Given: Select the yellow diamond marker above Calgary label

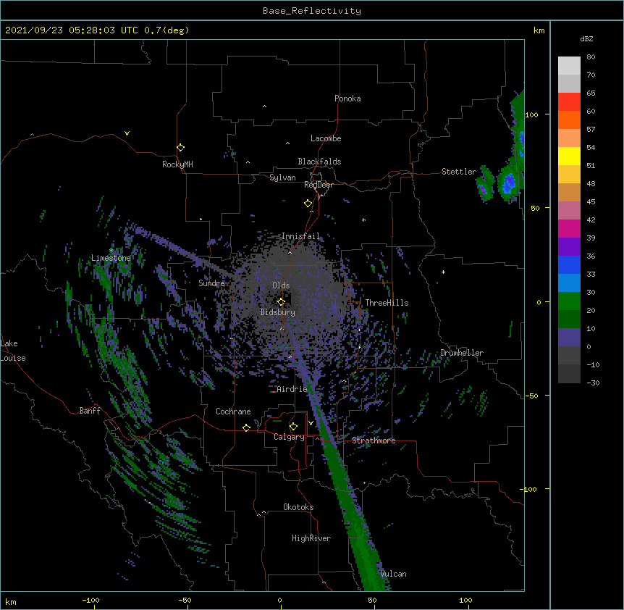Looking at the screenshot, I should (293, 427).
